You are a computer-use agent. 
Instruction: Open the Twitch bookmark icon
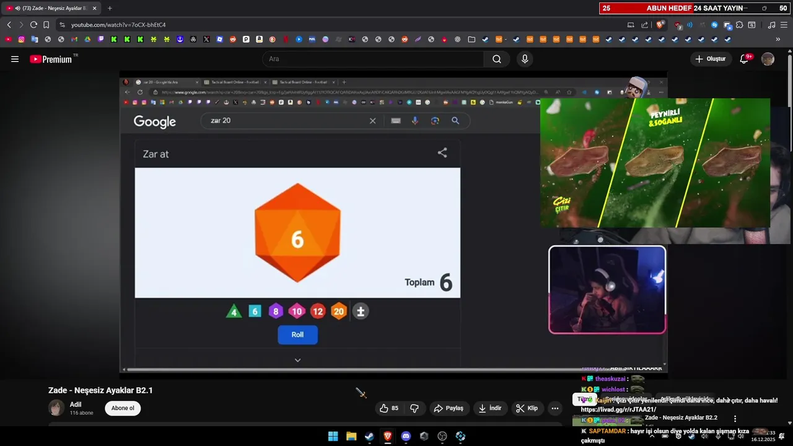[100, 39]
